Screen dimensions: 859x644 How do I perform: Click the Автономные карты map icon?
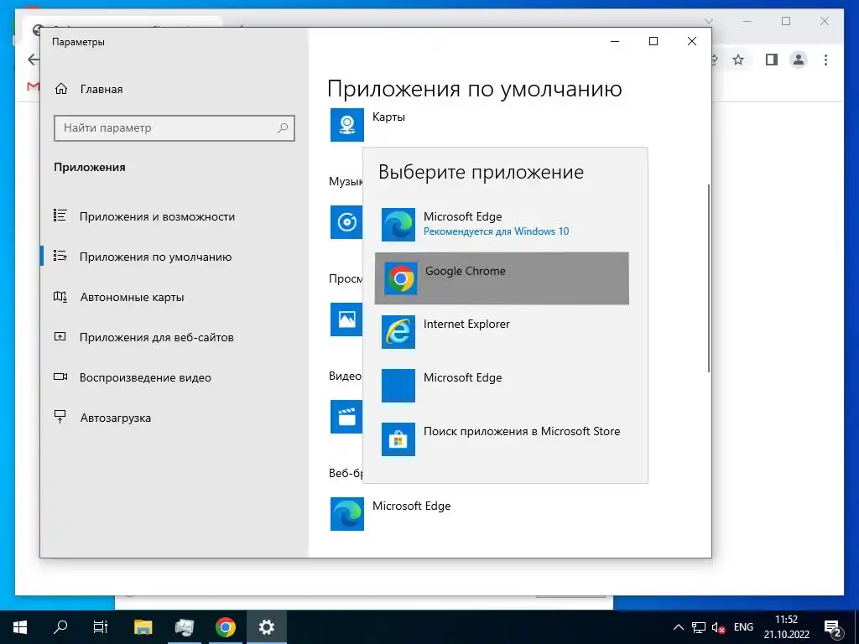pyautogui.click(x=60, y=297)
